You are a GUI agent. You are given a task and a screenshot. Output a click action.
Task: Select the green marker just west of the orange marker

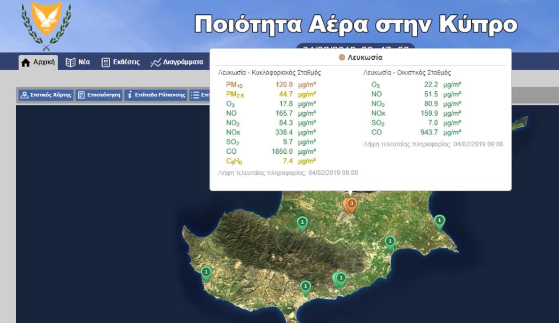[x=302, y=223]
